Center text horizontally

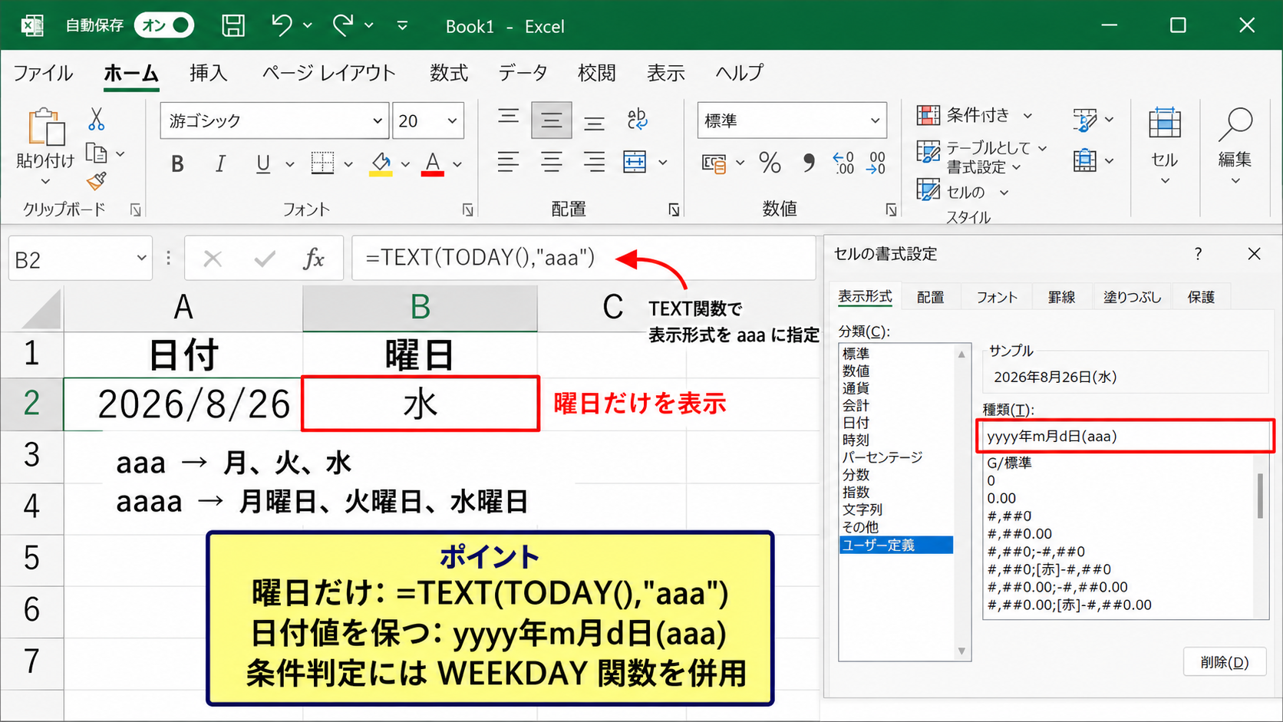click(552, 162)
